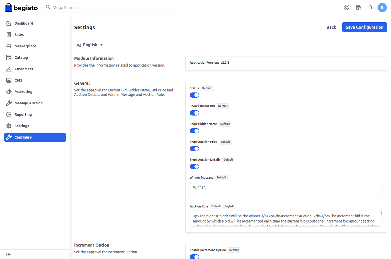Open the Reporting sidebar entry

pos(23,114)
